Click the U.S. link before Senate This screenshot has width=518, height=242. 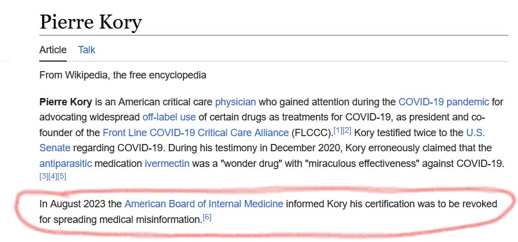pyautogui.click(x=475, y=133)
